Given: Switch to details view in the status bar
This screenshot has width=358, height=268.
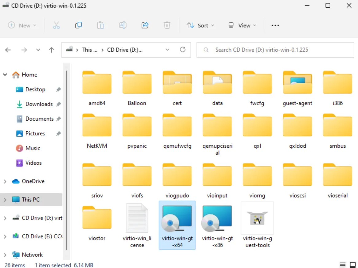Looking at the screenshot, I should [343, 265].
